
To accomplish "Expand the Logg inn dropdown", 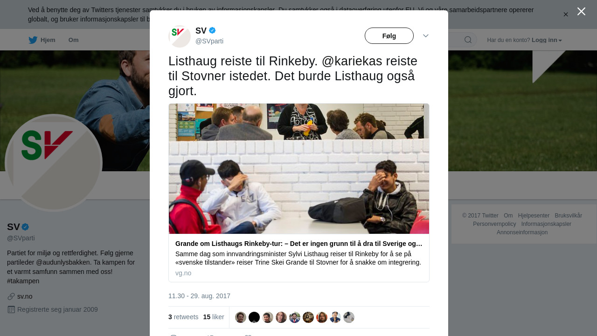I will point(547,40).
